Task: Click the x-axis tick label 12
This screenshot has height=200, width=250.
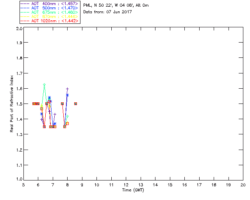Action: 126,185
